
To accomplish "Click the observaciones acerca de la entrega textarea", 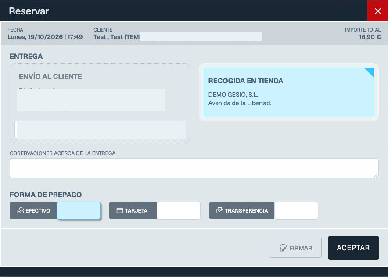I will tap(194, 168).
